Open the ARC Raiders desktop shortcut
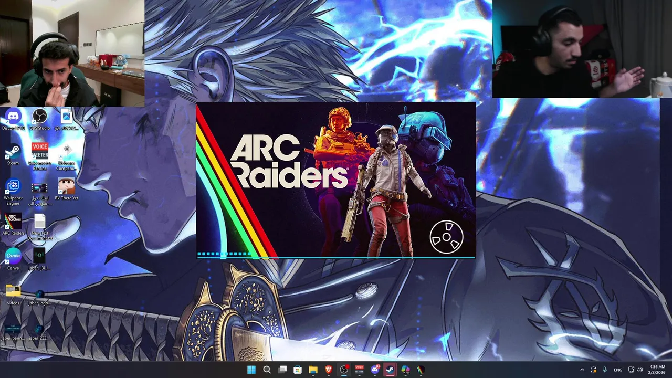 coord(13,224)
